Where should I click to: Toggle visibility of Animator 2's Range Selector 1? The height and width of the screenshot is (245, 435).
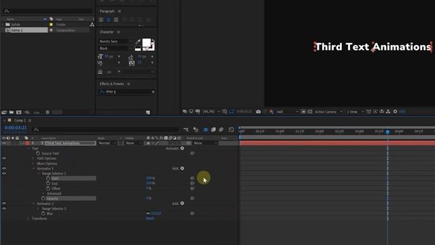tap(4, 208)
